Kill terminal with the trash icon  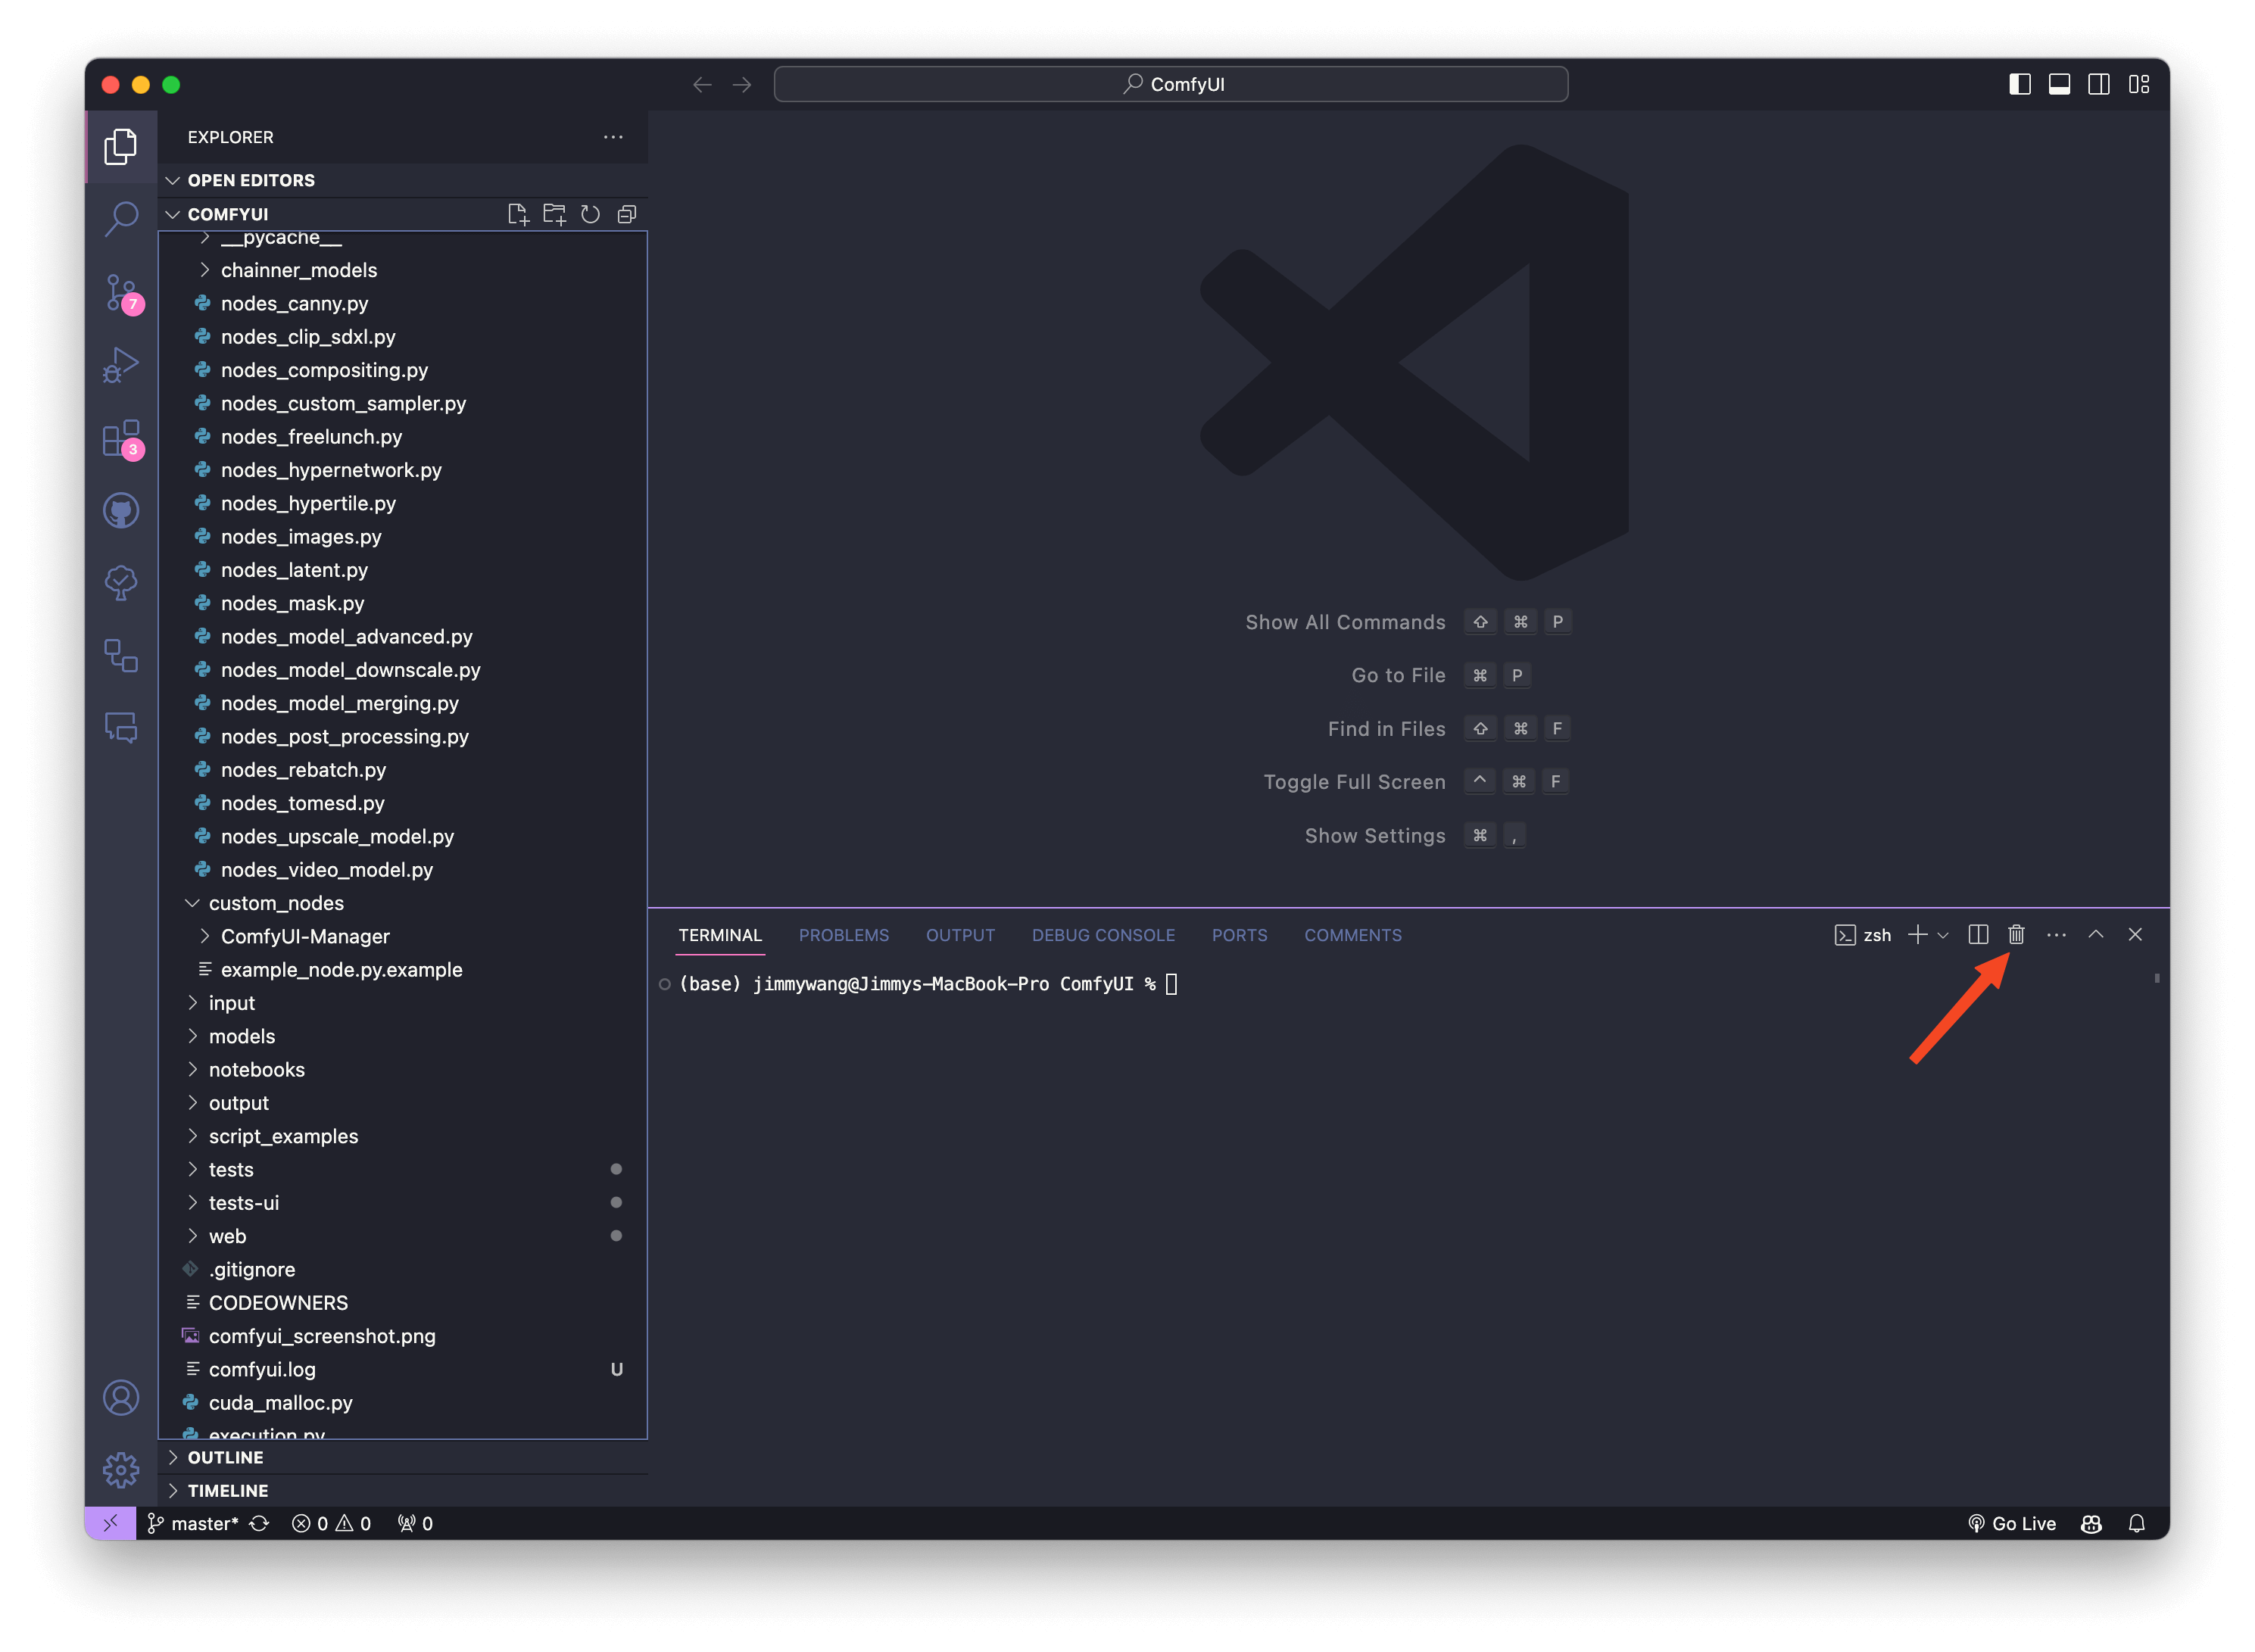(2016, 934)
